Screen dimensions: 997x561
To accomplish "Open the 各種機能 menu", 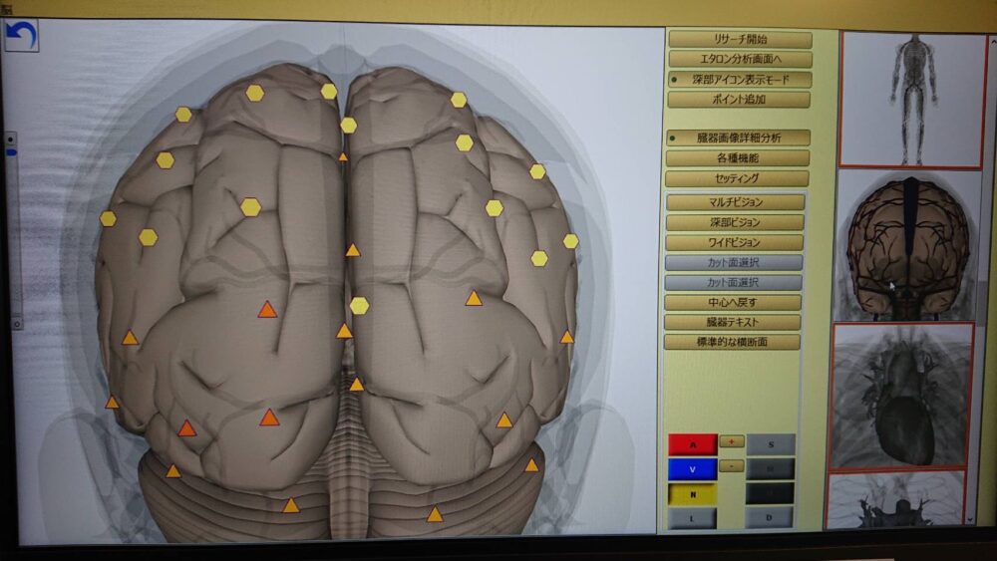I will tap(738, 158).
